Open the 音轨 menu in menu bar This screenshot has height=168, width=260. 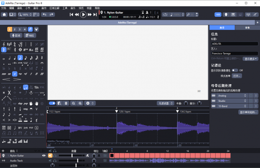(19, 8)
